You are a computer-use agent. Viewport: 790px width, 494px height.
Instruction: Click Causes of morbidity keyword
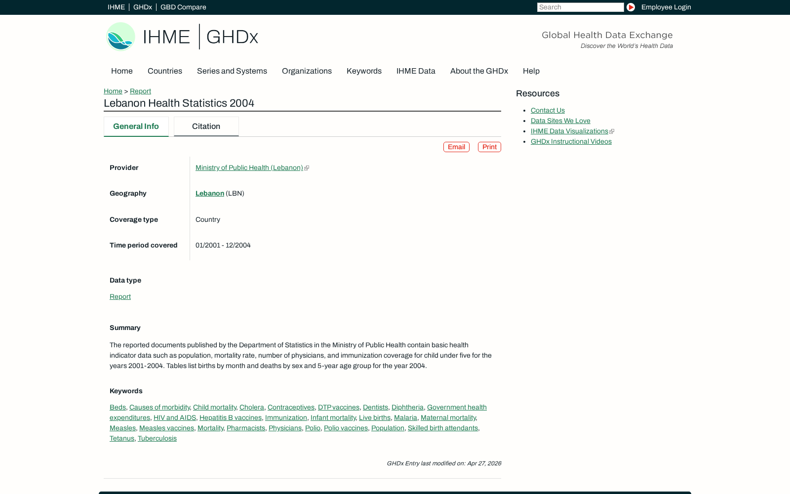159,407
